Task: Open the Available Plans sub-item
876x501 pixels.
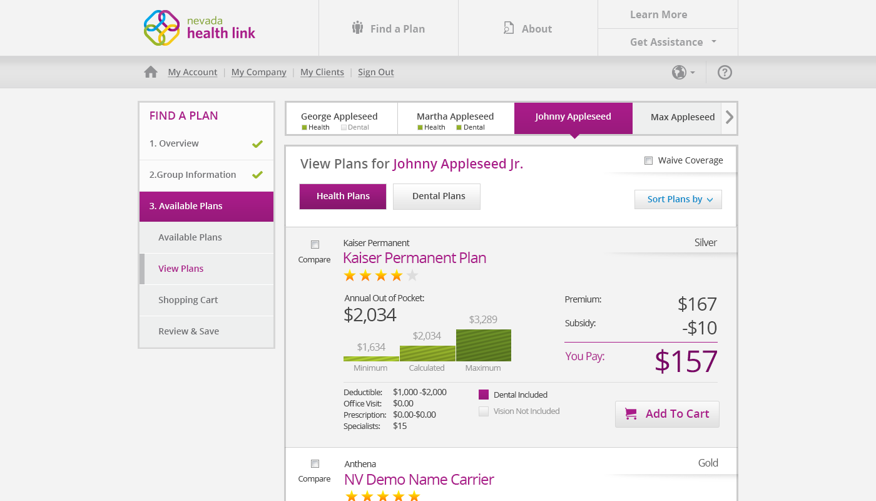Action: coord(206,237)
